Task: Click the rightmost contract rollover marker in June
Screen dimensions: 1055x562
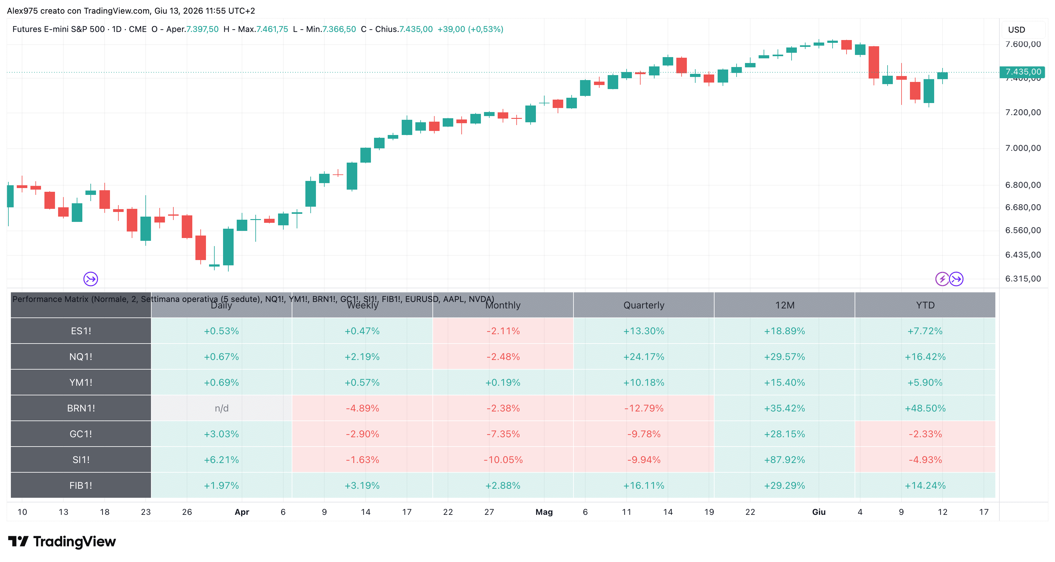Action: pyautogui.click(x=956, y=279)
